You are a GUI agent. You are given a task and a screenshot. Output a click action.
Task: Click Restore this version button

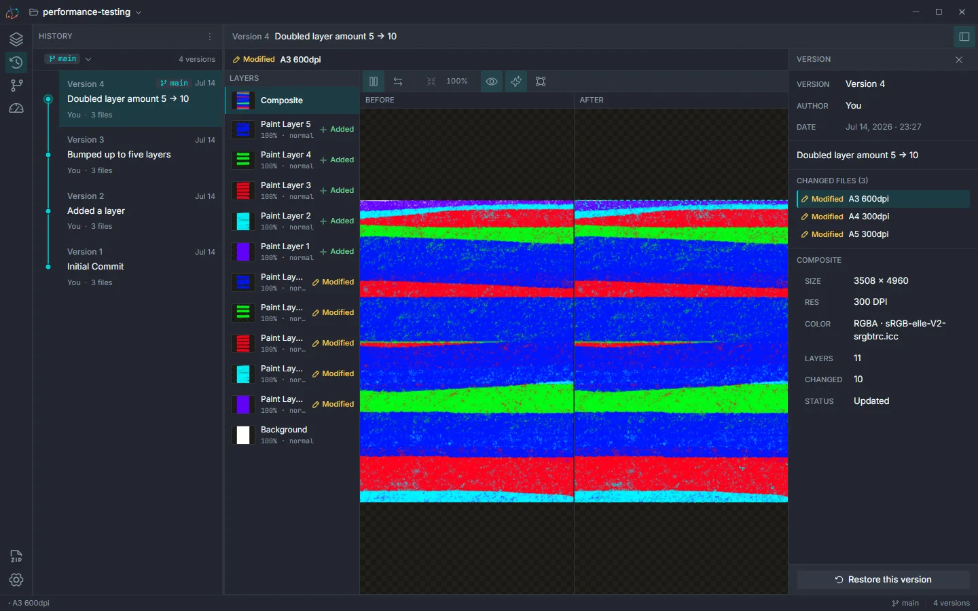883,580
